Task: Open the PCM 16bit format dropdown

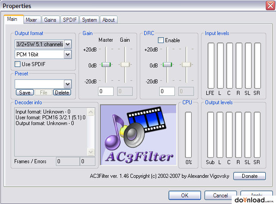Action: tap(68, 55)
